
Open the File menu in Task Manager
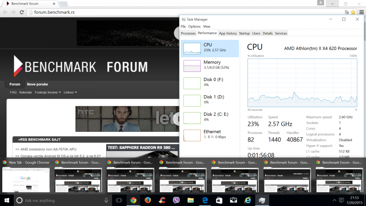pos(183,27)
